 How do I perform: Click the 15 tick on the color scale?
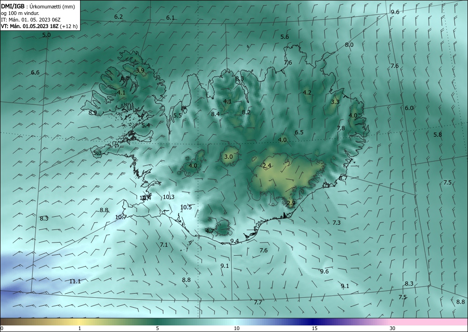(314, 328)
